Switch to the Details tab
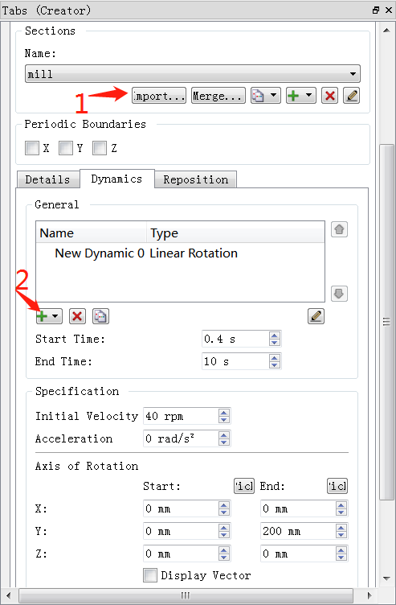 (x=47, y=179)
